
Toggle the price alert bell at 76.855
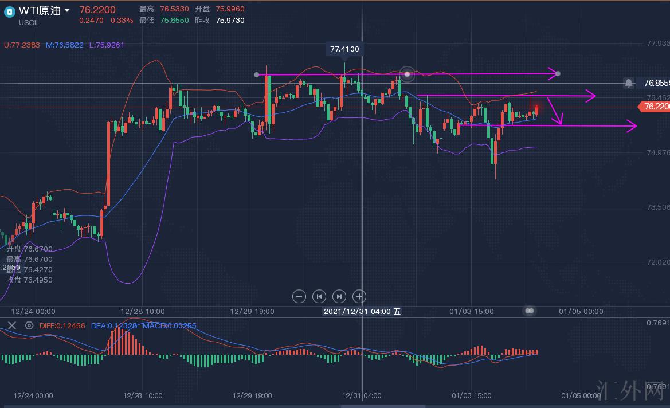coord(629,83)
